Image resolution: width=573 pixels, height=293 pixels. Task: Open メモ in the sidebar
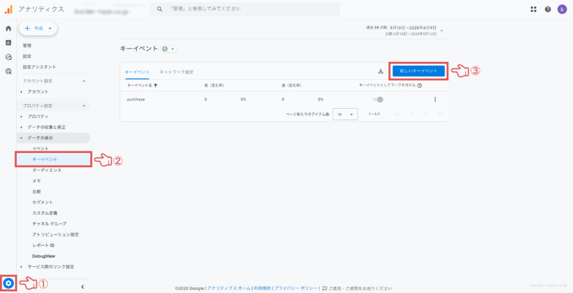click(x=36, y=181)
